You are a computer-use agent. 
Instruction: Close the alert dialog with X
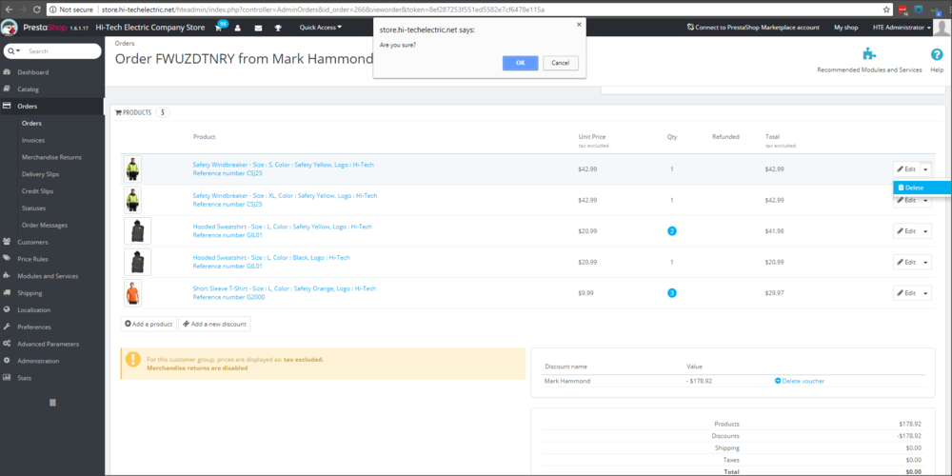[x=579, y=25]
